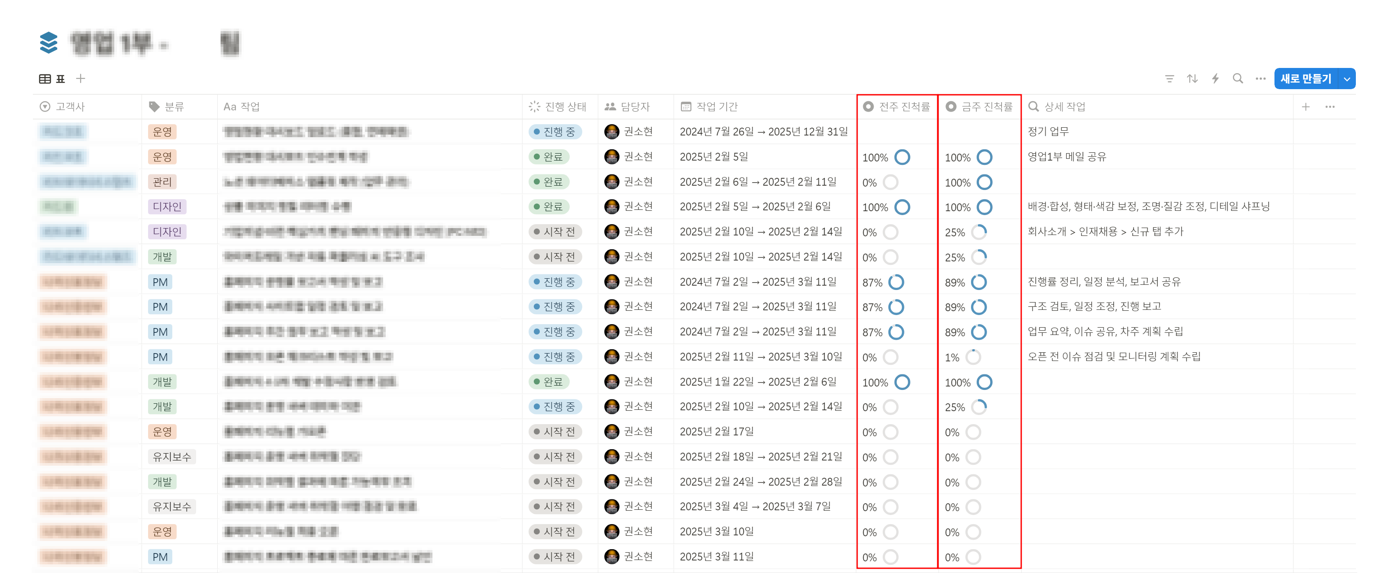1384x573 pixels.
Task: Click the 디자인 category tag in fourth row
Action: [167, 207]
